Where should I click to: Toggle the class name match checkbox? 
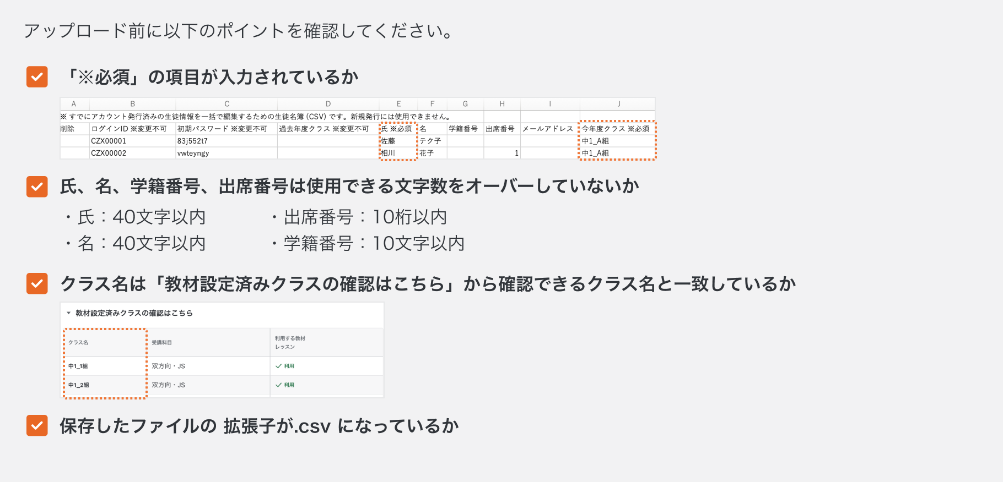(37, 284)
